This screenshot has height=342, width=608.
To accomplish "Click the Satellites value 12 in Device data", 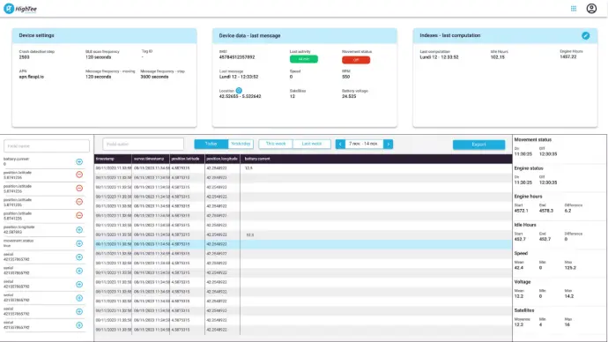I will tap(293, 96).
